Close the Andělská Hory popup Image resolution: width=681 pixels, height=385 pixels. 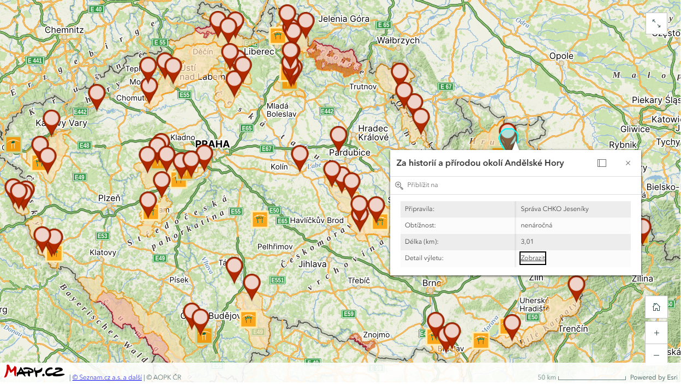[x=628, y=163]
